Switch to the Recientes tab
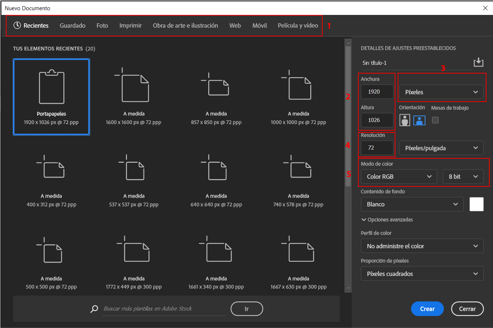Viewport: 493px width, 328px height. (x=31, y=25)
